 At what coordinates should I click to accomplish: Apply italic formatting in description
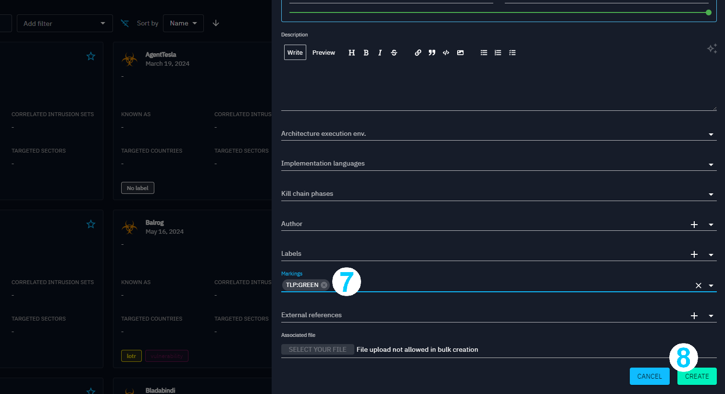point(380,53)
